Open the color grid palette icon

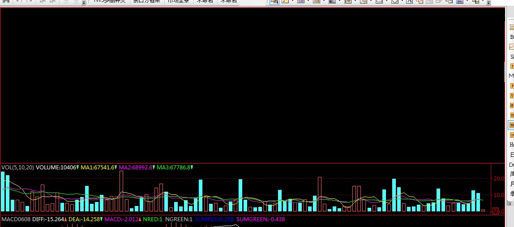460,1
